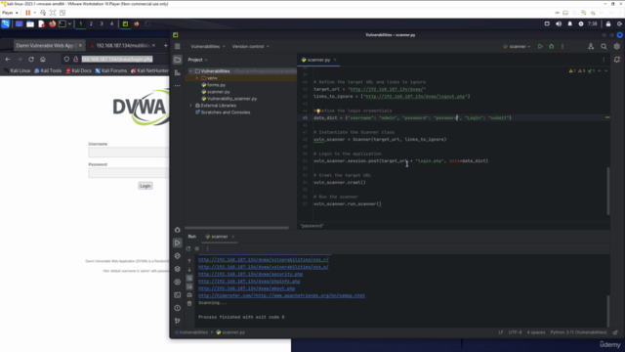625x352 pixels.
Task: Open PyCharm settings gear icon
Action: (x=616, y=46)
